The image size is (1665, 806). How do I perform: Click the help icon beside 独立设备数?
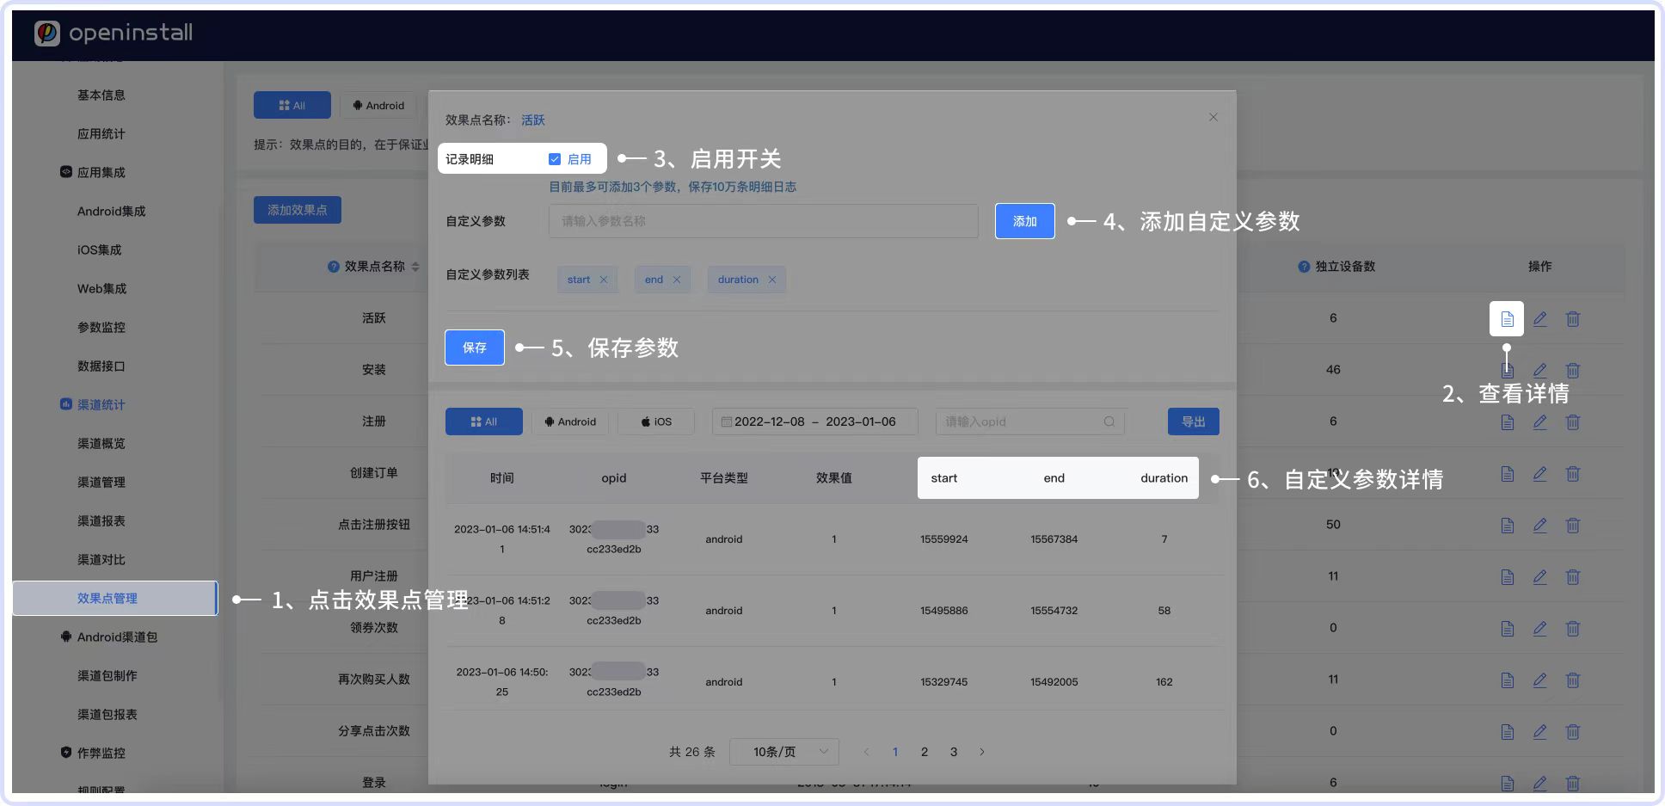click(x=1304, y=267)
